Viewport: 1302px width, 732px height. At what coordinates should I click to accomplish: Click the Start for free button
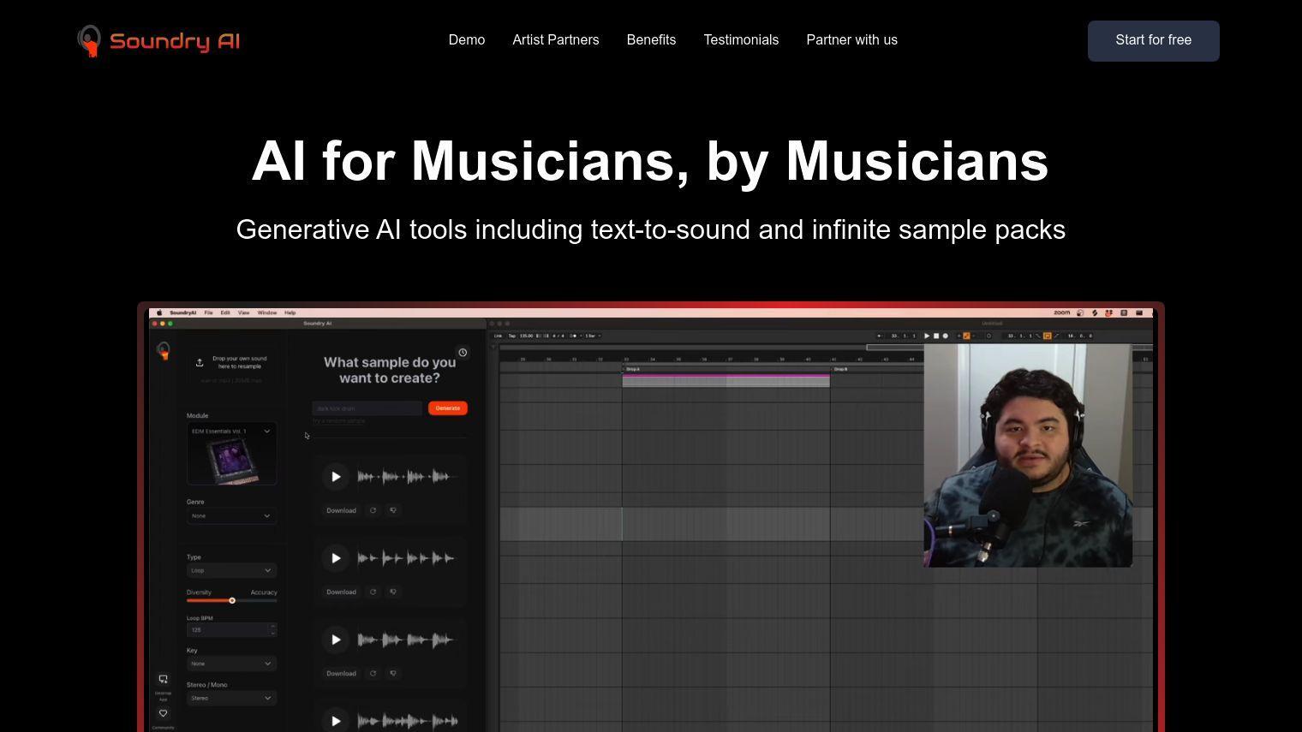[1153, 40]
